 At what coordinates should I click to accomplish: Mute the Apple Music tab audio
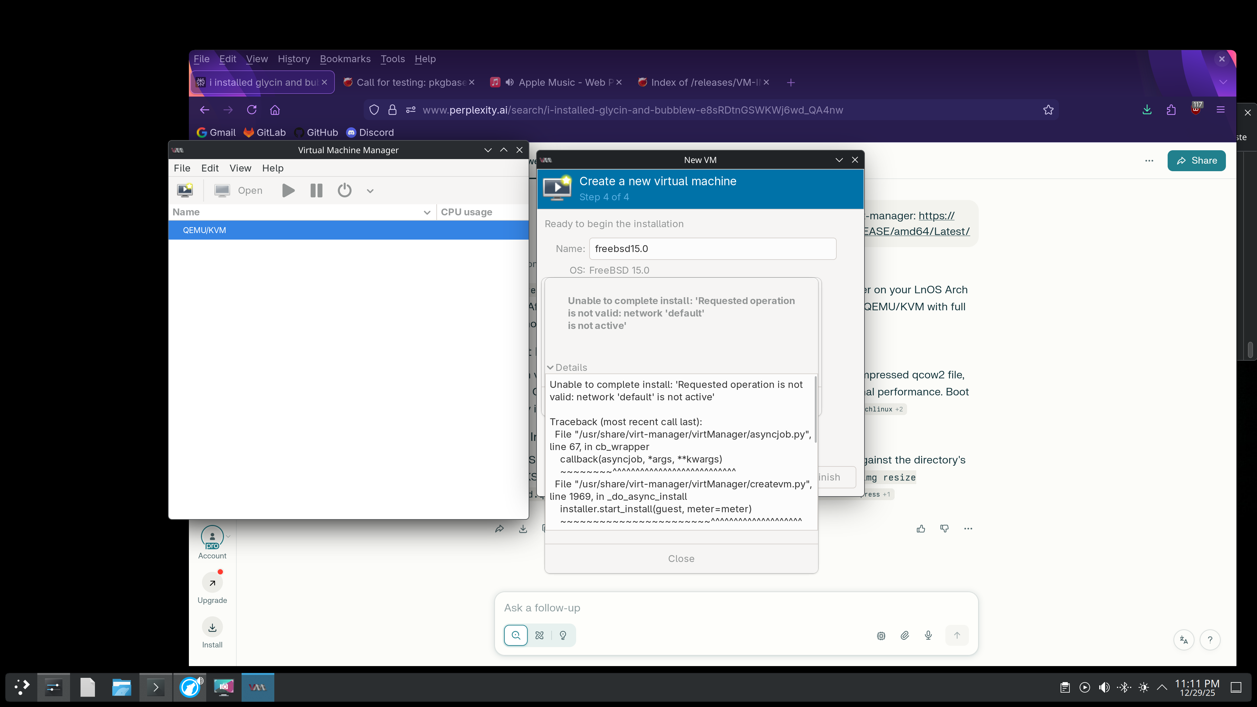point(509,82)
